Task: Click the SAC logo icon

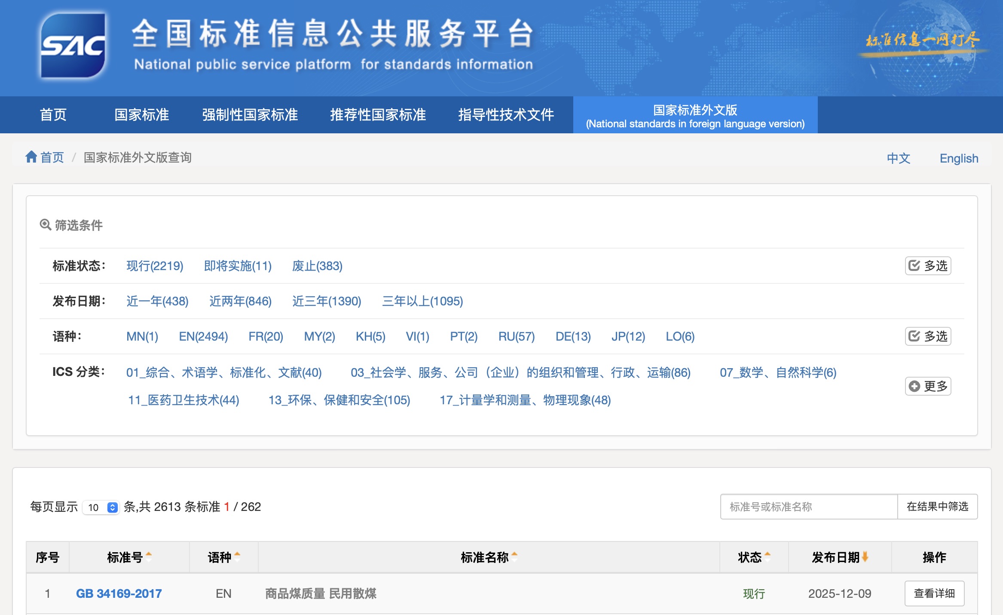Action: coord(73,46)
